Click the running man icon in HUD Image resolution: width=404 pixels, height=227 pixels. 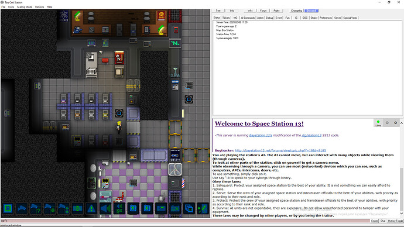click(x=203, y=208)
